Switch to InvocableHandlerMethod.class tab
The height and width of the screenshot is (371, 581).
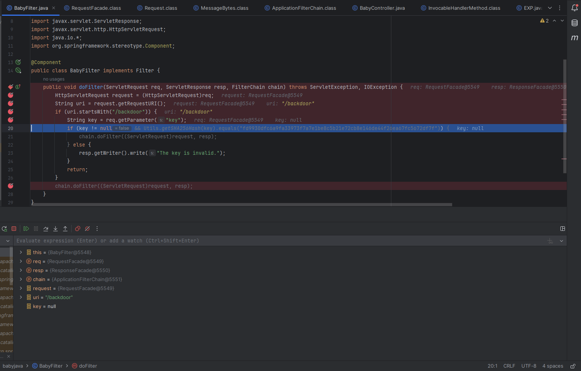[461, 8]
